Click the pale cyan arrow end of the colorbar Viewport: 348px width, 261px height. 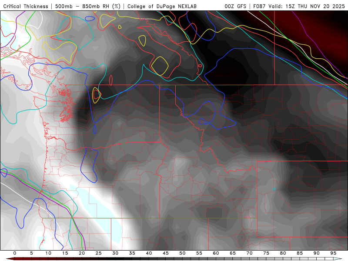[x=338, y=259]
